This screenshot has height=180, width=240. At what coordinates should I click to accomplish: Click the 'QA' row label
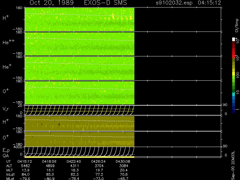[6, 155]
